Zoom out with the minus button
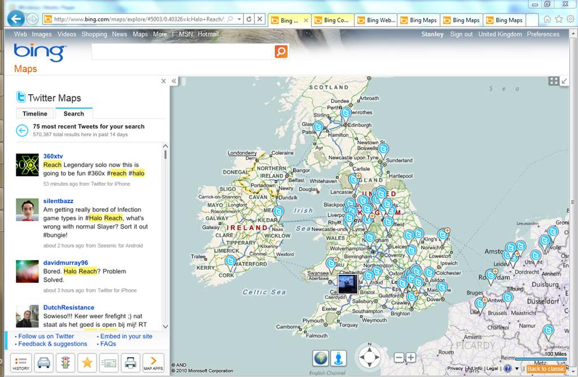The height and width of the screenshot is (377, 578). (x=399, y=357)
